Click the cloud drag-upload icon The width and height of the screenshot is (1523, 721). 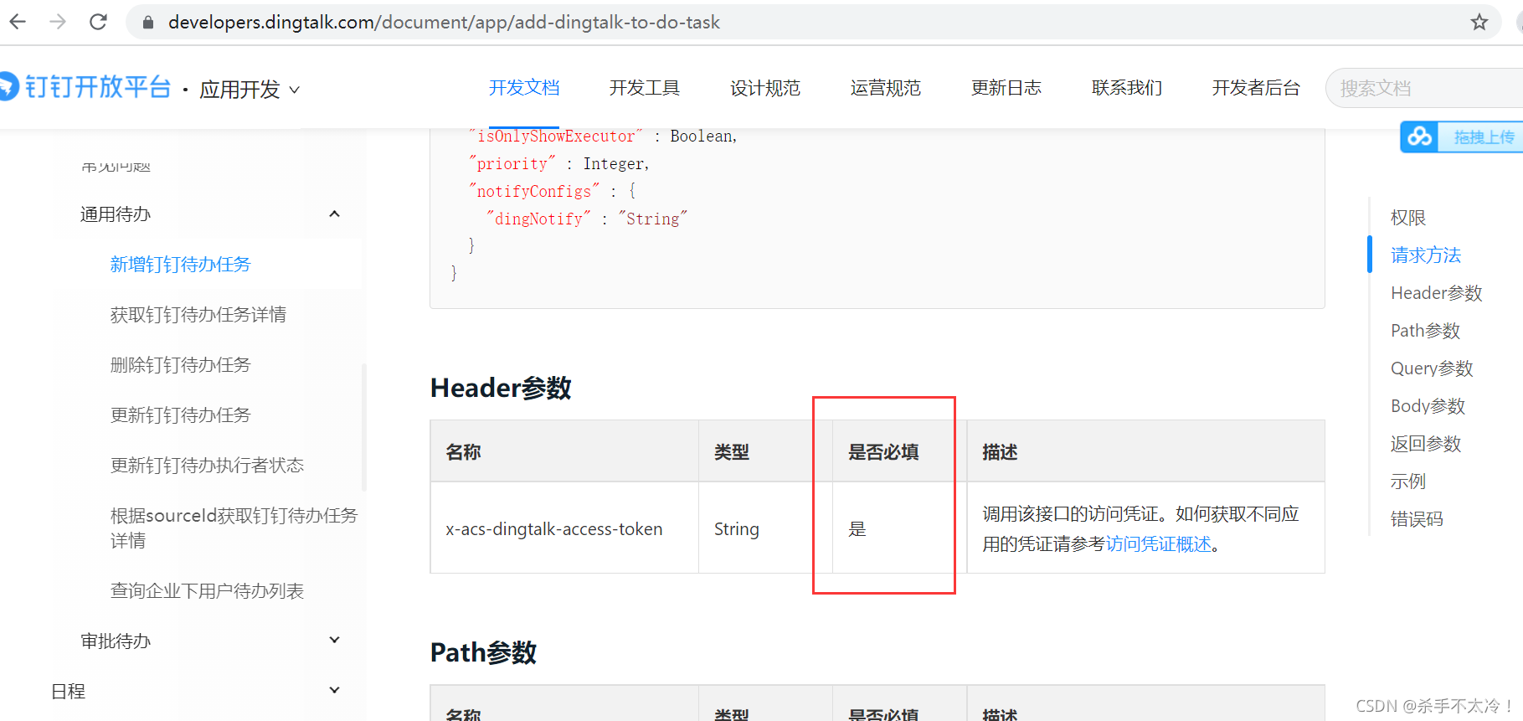click(1420, 136)
